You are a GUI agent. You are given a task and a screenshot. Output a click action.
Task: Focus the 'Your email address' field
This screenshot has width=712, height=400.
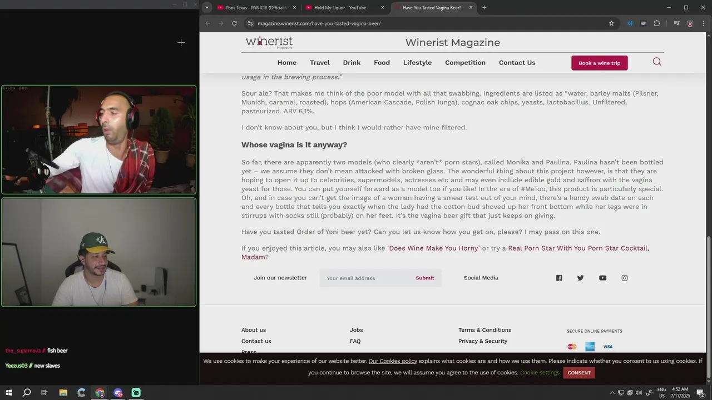tap(365, 278)
